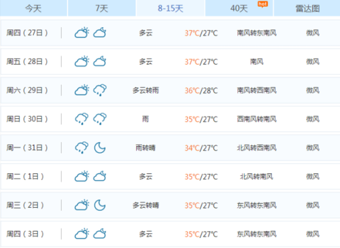Click 多云 description for 周五 28日
The image size is (340, 248).
(x=146, y=62)
